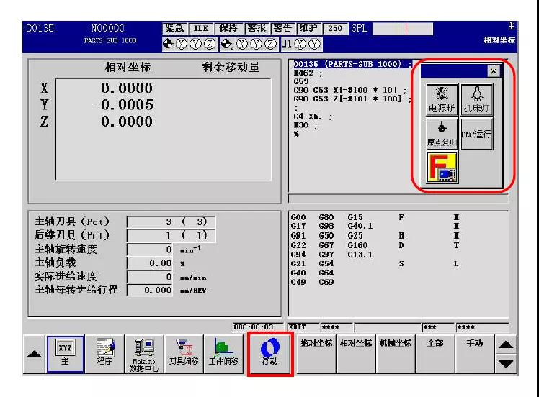539x397 pixels.
Task: Click the ILK interlock status indicator
Action: (201, 28)
